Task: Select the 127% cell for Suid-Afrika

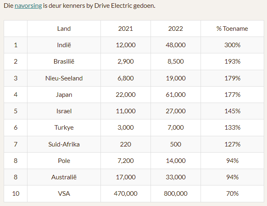Action: [x=232, y=144]
